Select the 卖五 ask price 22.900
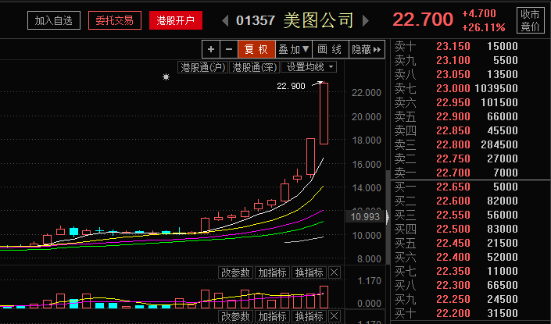 click(453, 116)
